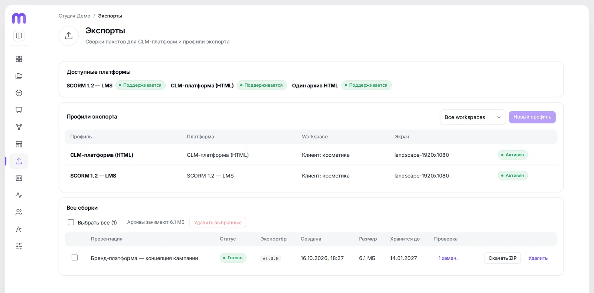Click 'Удалить выбранные' button
This screenshot has width=594, height=293.
(218, 223)
